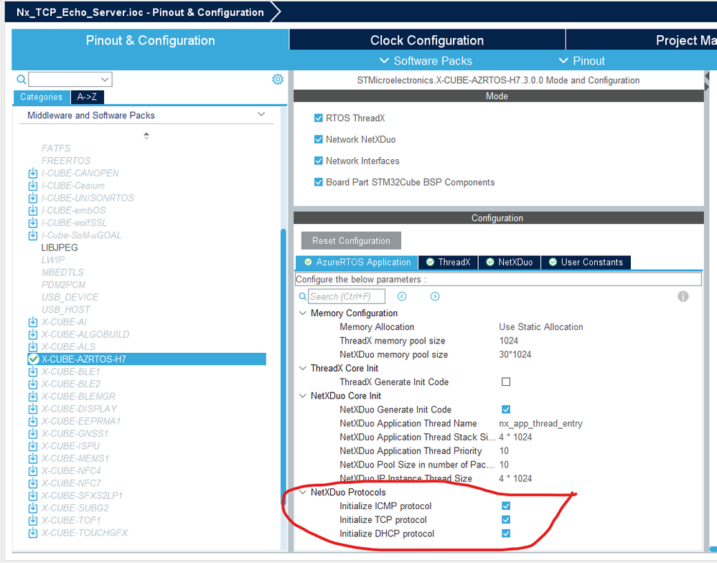Uncheck the Network NetXDuo mode checkbox
717x563 pixels.
pos(318,139)
